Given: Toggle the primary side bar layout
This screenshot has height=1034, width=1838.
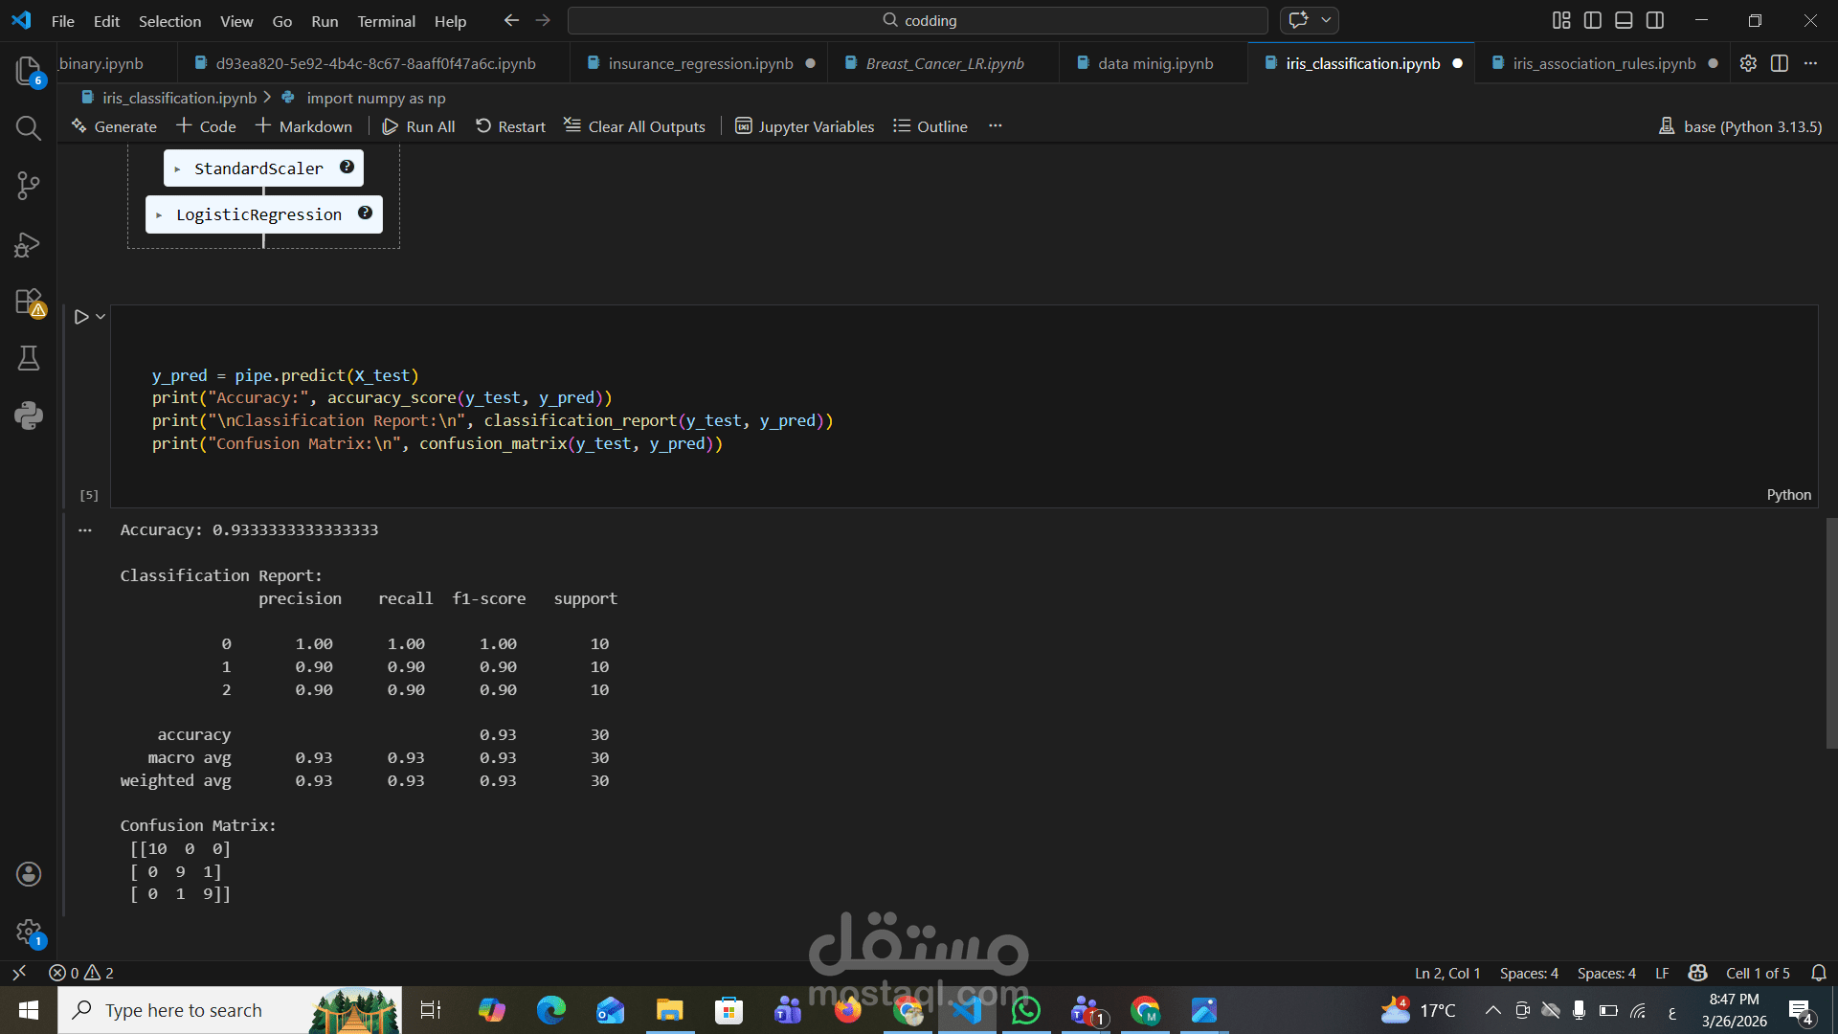Looking at the screenshot, I should click(1592, 20).
